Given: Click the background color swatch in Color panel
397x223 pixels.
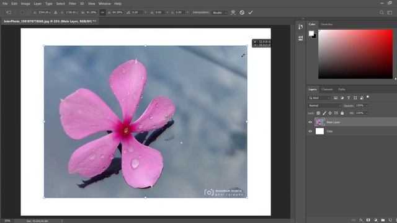Looking at the screenshot, I should tap(314, 37).
